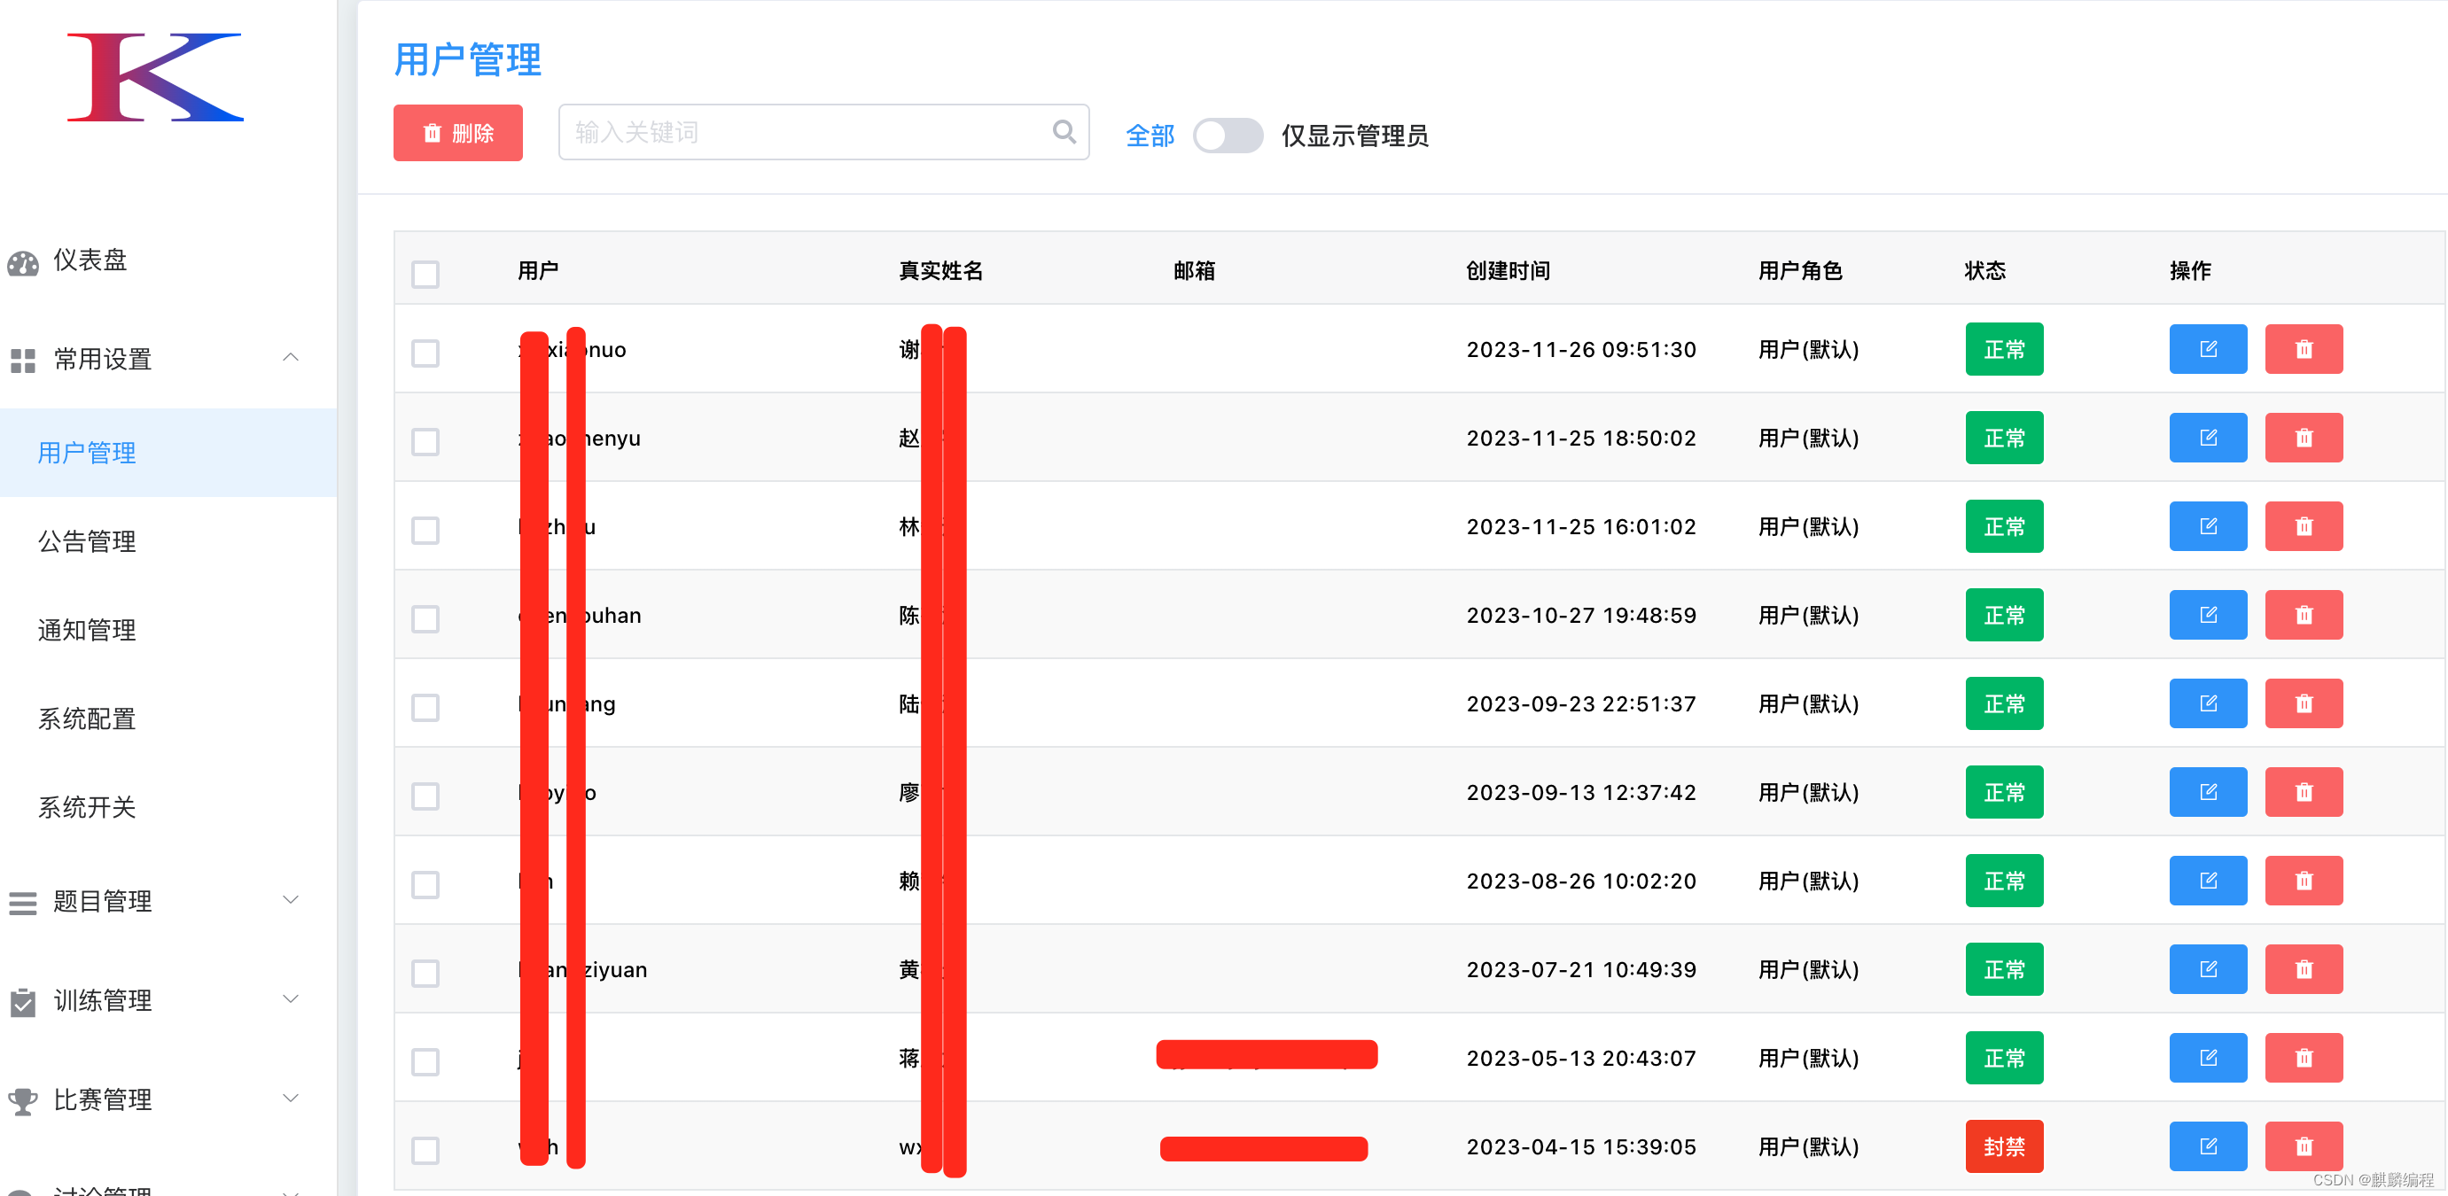Viewport: 2448px width, 1196px height.
Task: Click the trophy icon beside 比赛管理
Action: (x=23, y=1099)
